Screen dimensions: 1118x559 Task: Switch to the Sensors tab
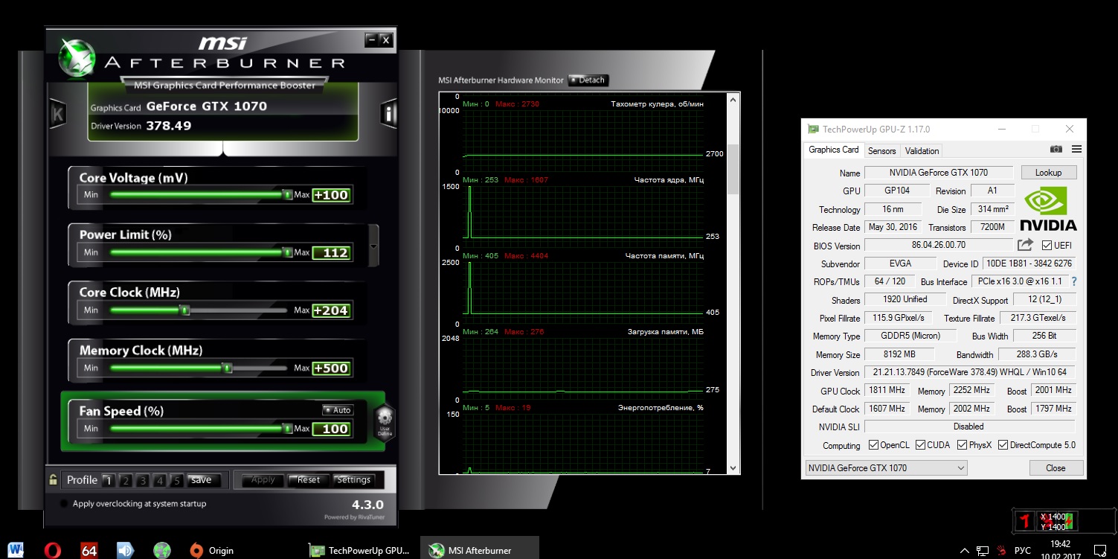click(881, 151)
